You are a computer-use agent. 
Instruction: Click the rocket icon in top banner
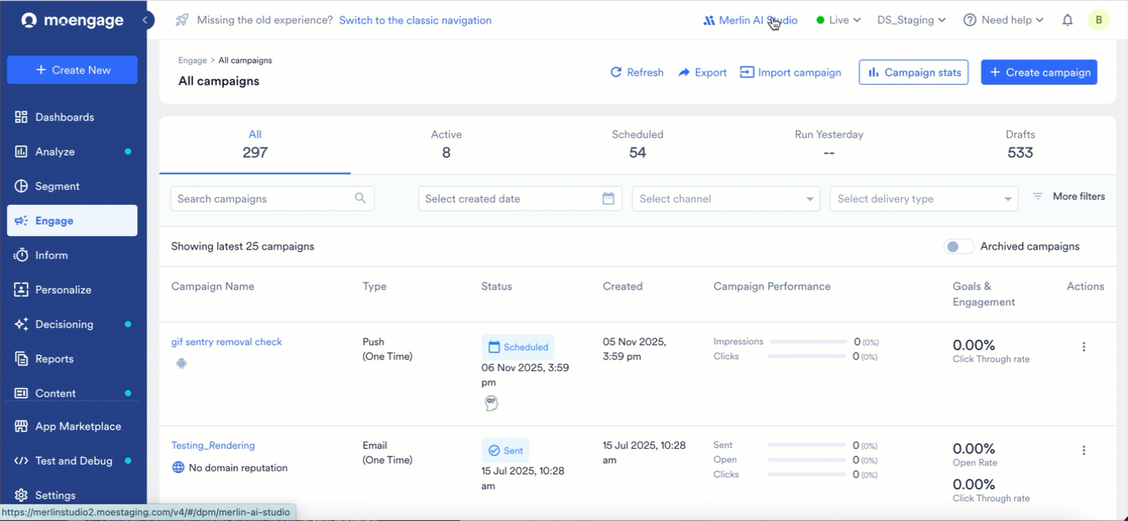[181, 20]
